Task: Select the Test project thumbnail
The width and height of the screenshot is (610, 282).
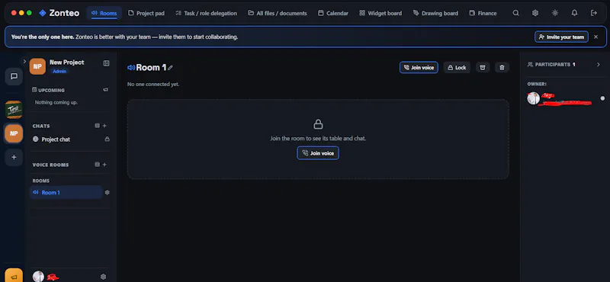Action: pos(14,110)
